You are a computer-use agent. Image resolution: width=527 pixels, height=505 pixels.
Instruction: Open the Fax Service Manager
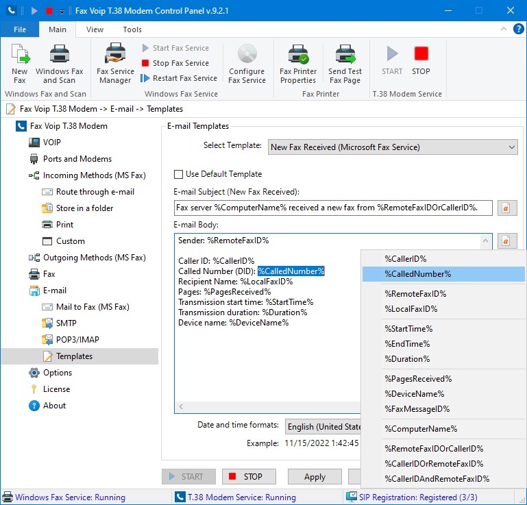click(x=115, y=64)
